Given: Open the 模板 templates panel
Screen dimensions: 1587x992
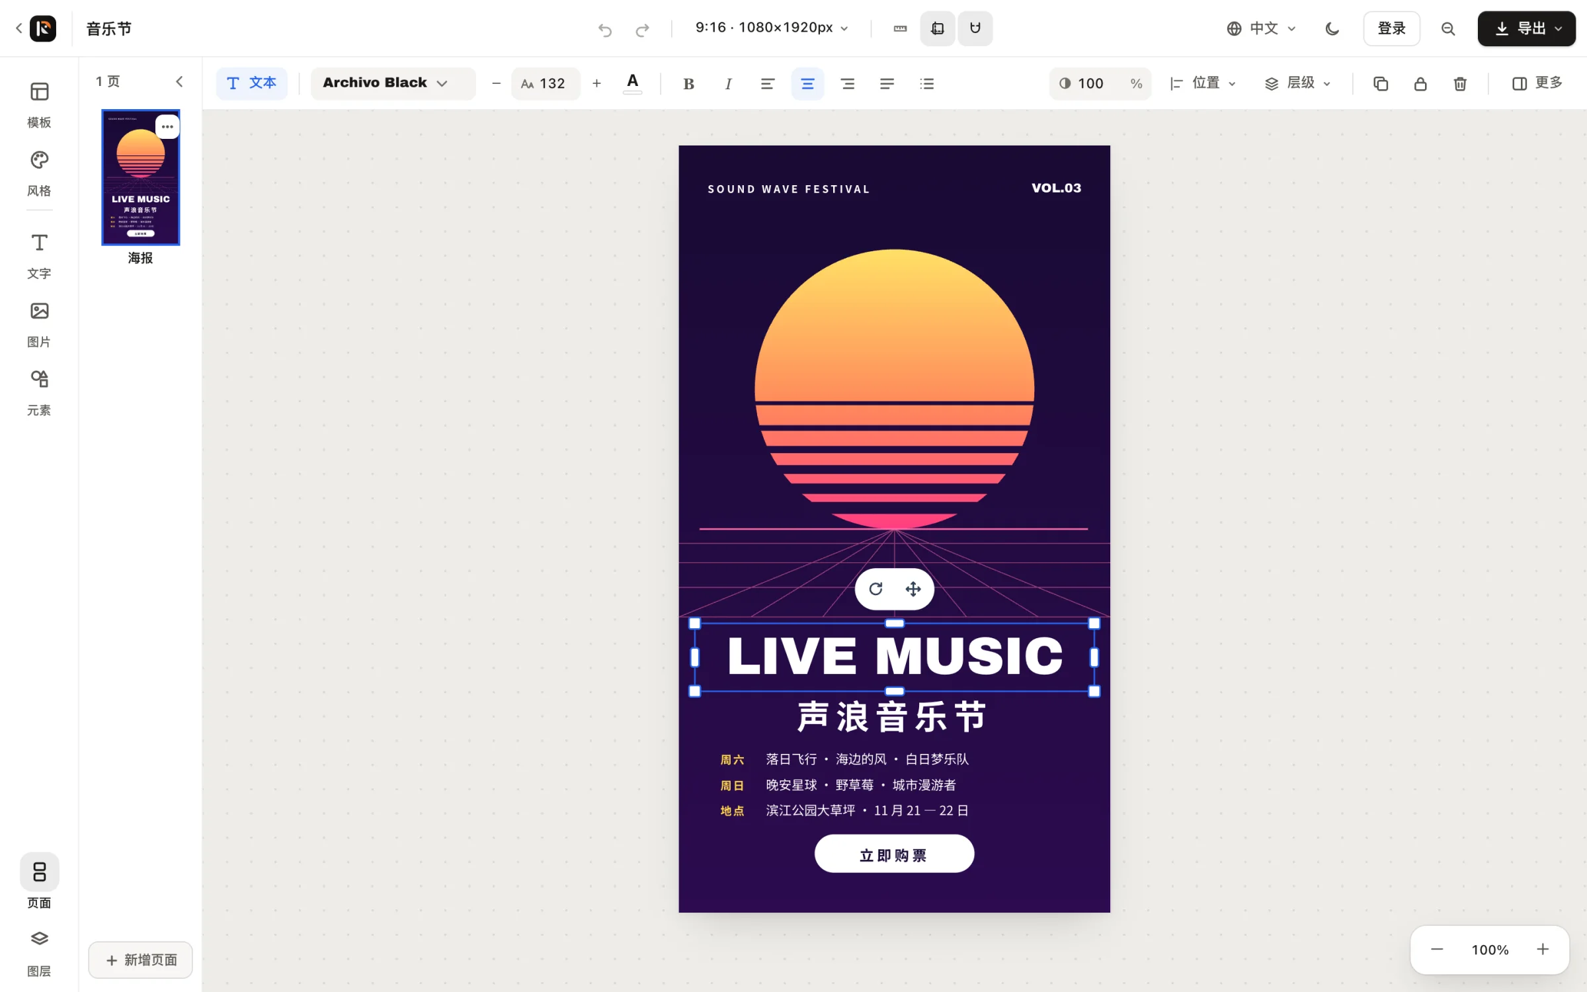Looking at the screenshot, I should [39, 104].
